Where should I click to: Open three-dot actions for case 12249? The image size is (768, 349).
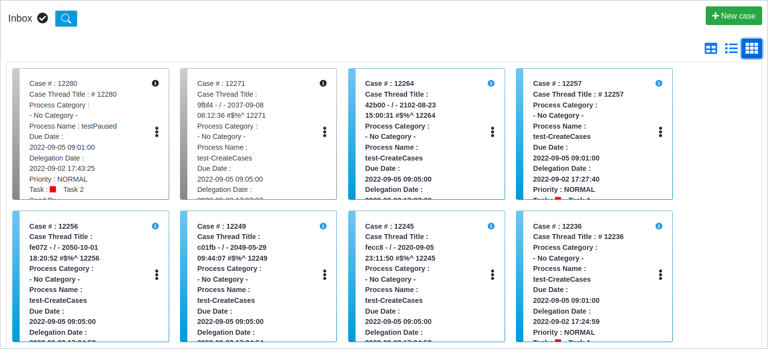(325, 274)
